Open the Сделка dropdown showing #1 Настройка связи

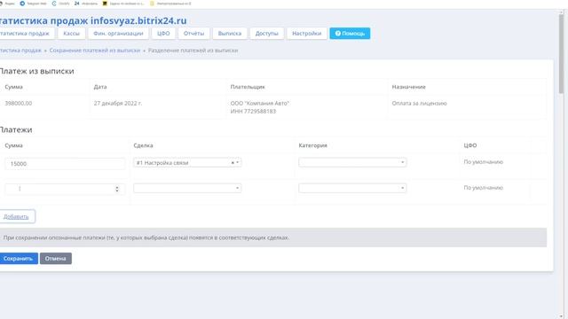coord(187,163)
